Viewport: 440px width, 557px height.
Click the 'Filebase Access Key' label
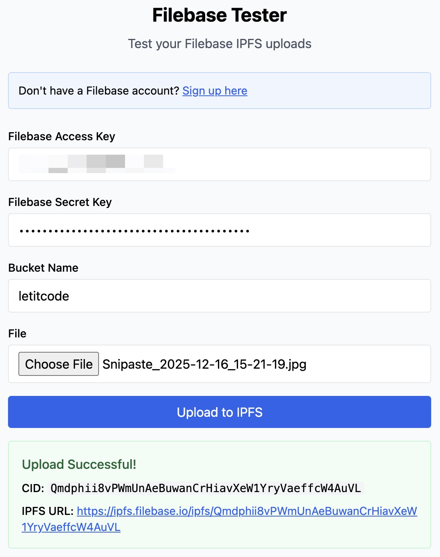coord(62,137)
